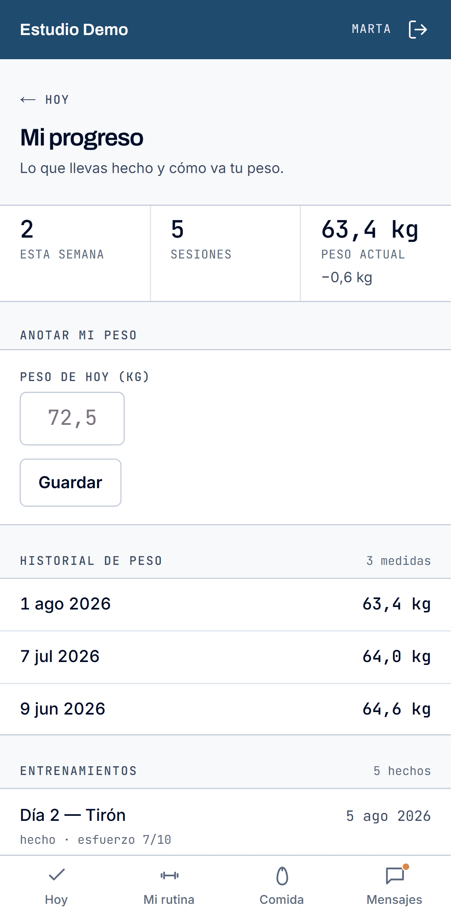Select the dumbbell icon for Mi rutina
This screenshot has width=451, height=918.
(169, 875)
